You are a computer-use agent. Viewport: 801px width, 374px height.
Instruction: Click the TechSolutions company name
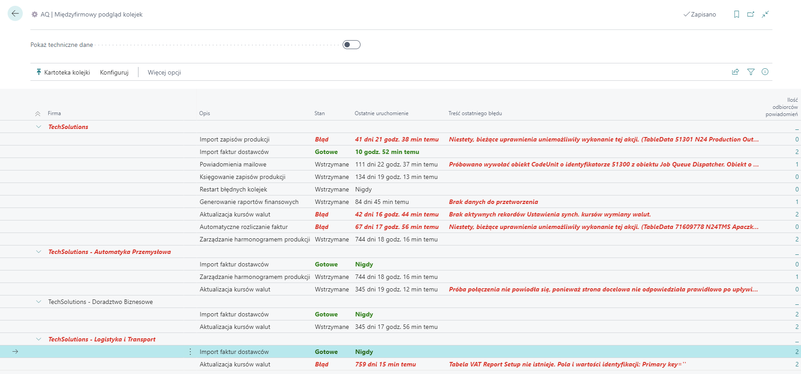click(68, 127)
